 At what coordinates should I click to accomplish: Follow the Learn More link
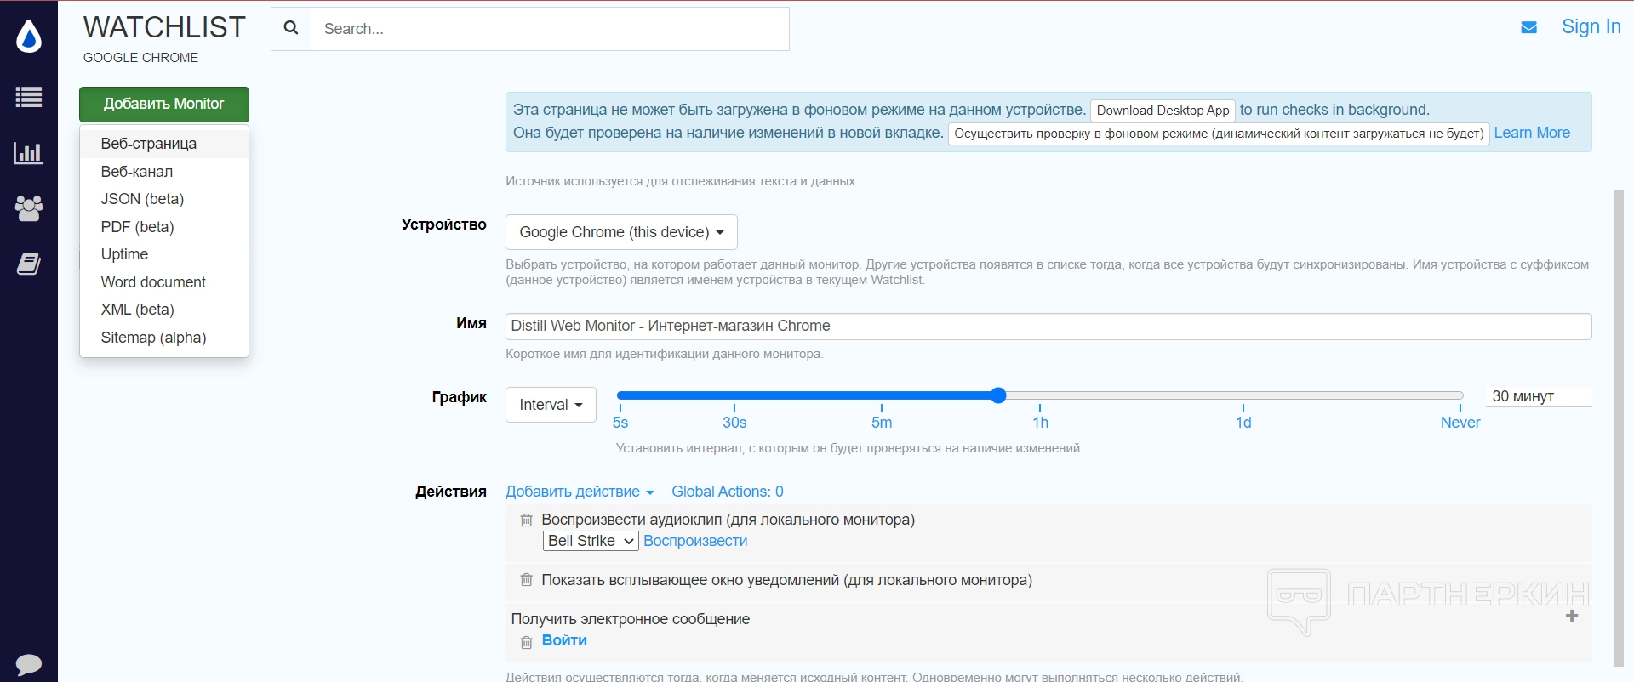point(1532,133)
